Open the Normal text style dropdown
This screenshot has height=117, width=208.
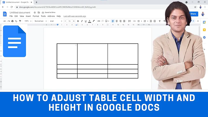tap(41, 21)
